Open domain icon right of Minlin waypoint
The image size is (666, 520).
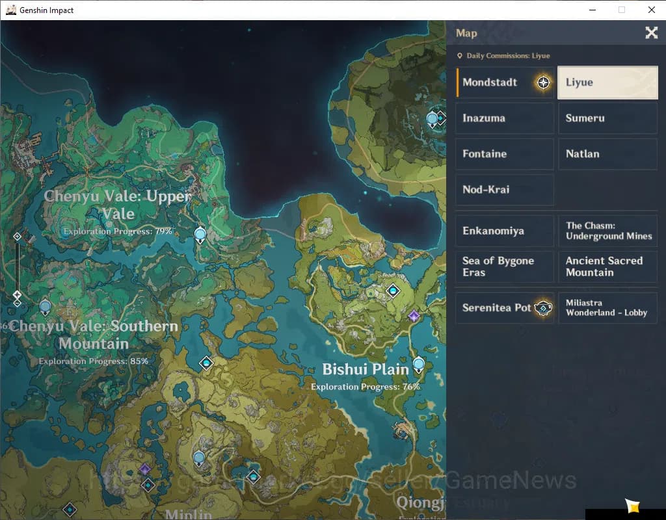pyautogui.click(x=254, y=476)
